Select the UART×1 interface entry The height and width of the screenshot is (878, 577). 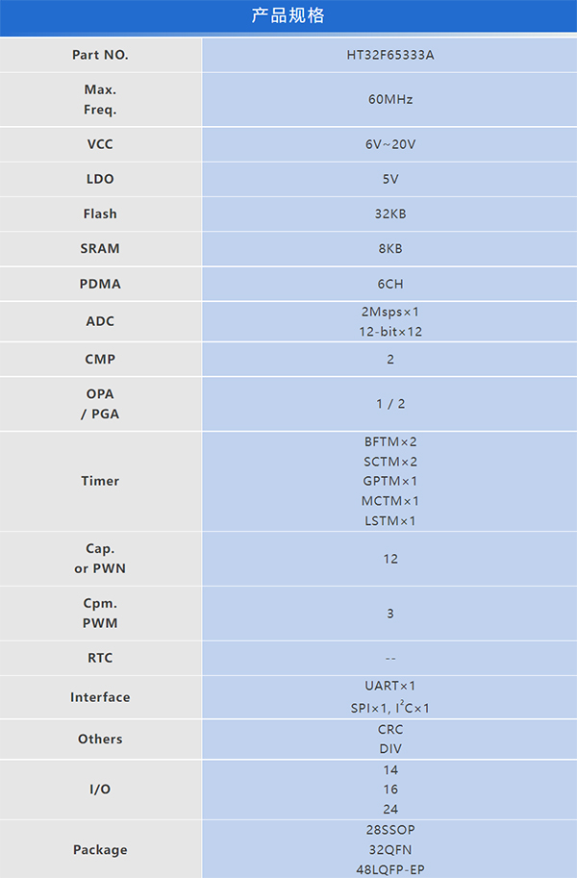coord(389,686)
